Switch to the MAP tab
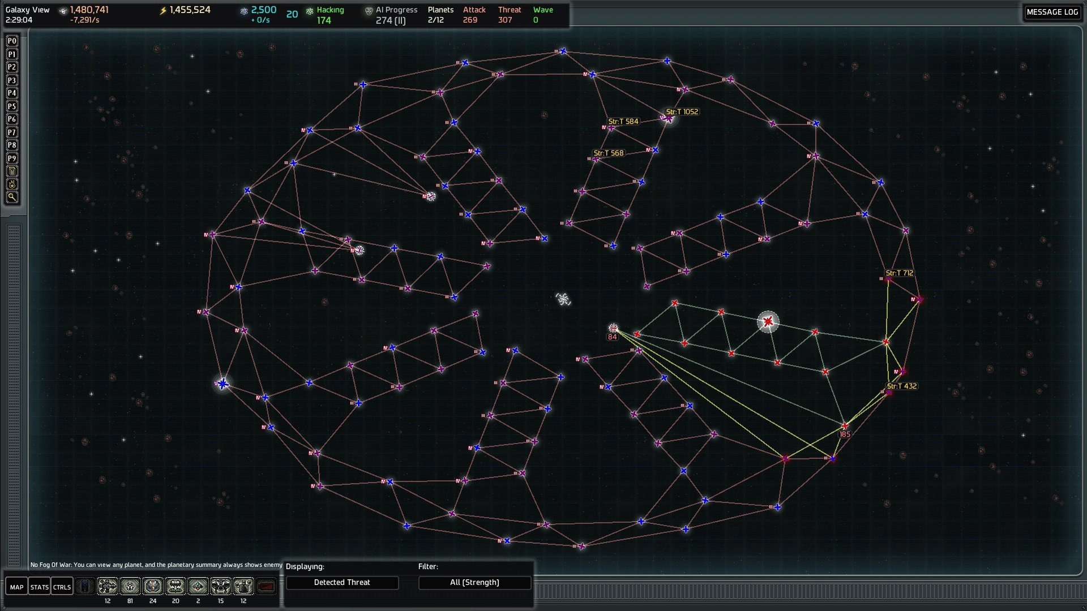This screenshot has width=1087, height=611. coord(17,587)
